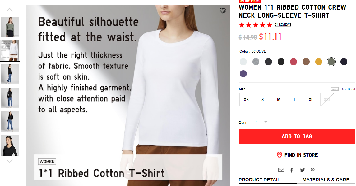
Task: Click the Find In Store button
Action: point(297,155)
